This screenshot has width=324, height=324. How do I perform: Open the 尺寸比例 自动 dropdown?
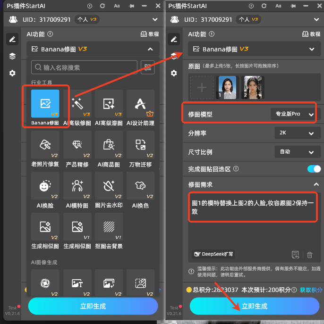tap(295, 152)
